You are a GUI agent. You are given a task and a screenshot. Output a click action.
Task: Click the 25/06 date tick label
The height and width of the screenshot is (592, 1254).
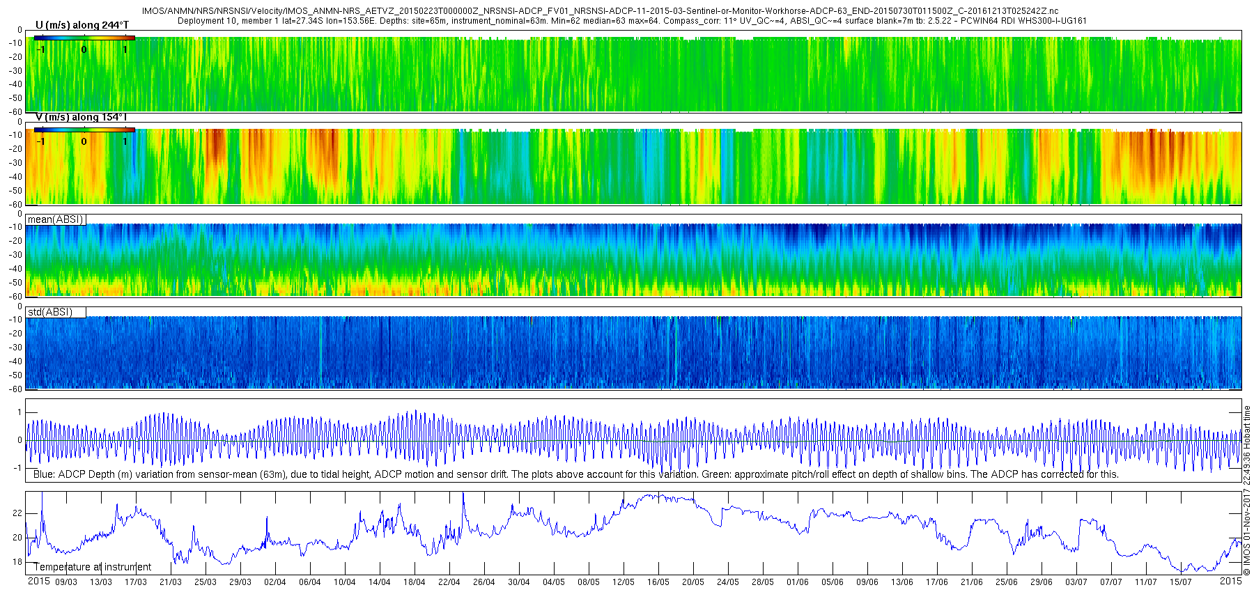(x=1007, y=582)
